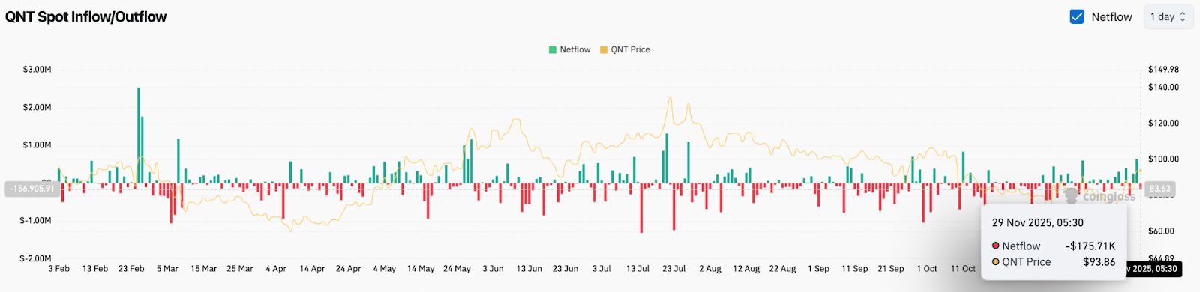This screenshot has height=292, width=1200.
Task: Click the 14 Apr date label
Action: coord(312,269)
